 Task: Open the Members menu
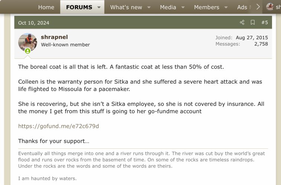206,7
